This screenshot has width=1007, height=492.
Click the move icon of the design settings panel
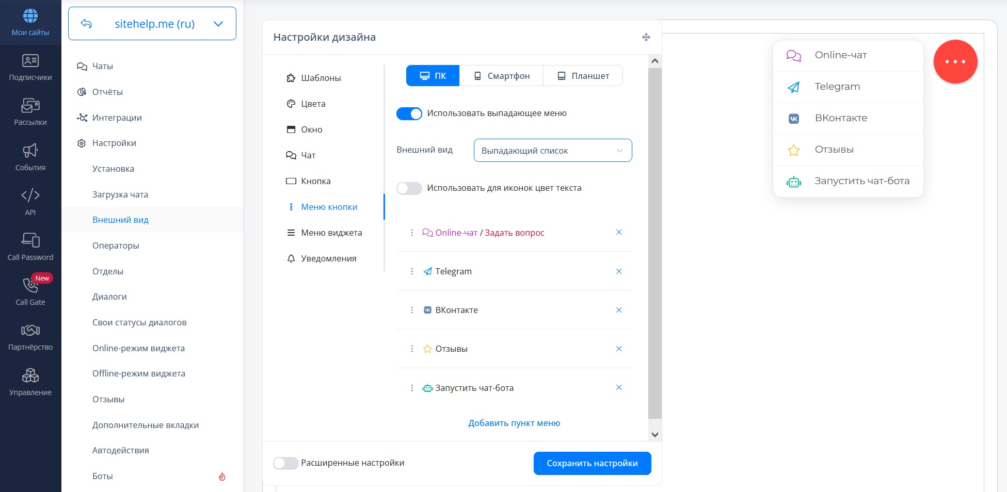tap(646, 37)
